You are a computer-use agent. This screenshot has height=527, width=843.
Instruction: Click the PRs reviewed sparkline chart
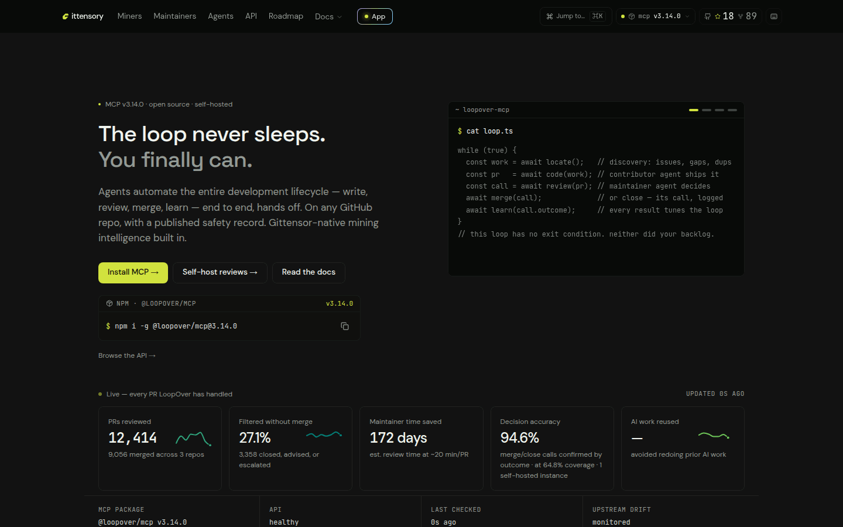pyautogui.click(x=194, y=439)
